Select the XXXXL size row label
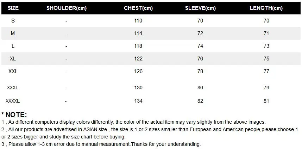The image size is (302, 149). click(13, 101)
